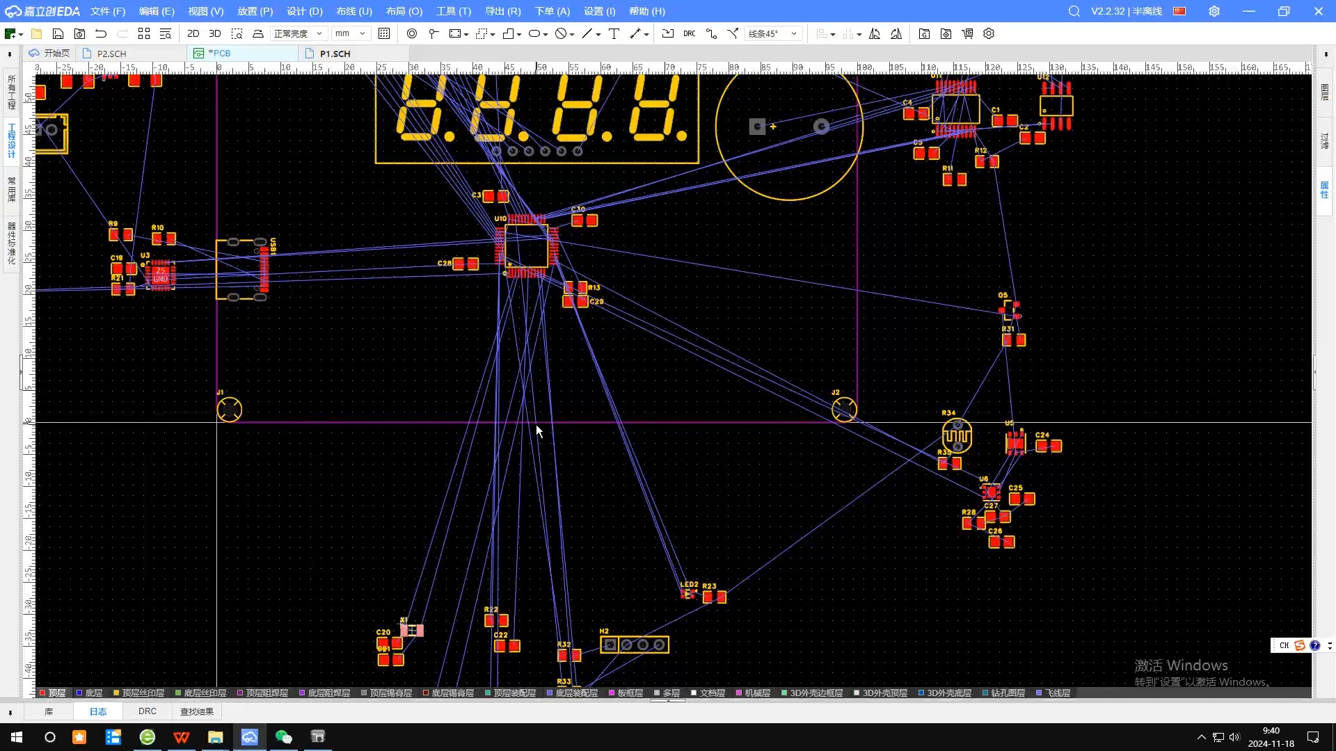Select the single pad placement tool
Image resolution: width=1336 pixels, height=751 pixels.
[x=434, y=33]
